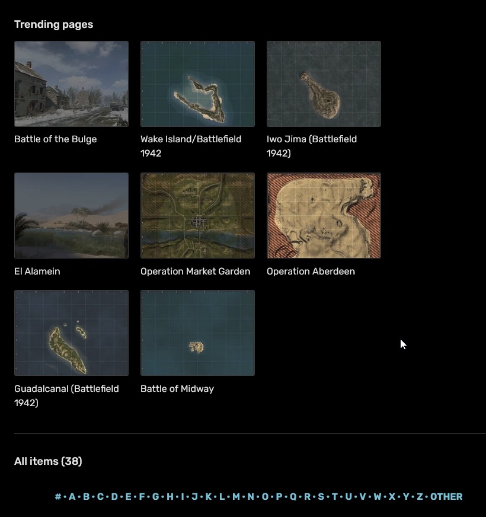Click the Battle of the Bulge title link
Screen dimensions: 486x517
click(55, 139)
